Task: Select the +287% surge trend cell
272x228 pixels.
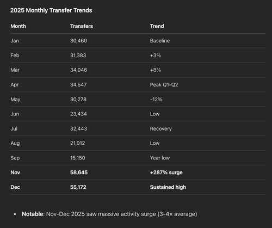Action: coord(166,172)
